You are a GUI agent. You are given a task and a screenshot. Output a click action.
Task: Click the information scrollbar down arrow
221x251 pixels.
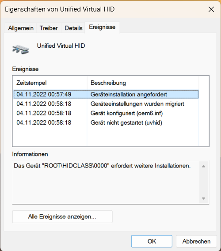204,198
